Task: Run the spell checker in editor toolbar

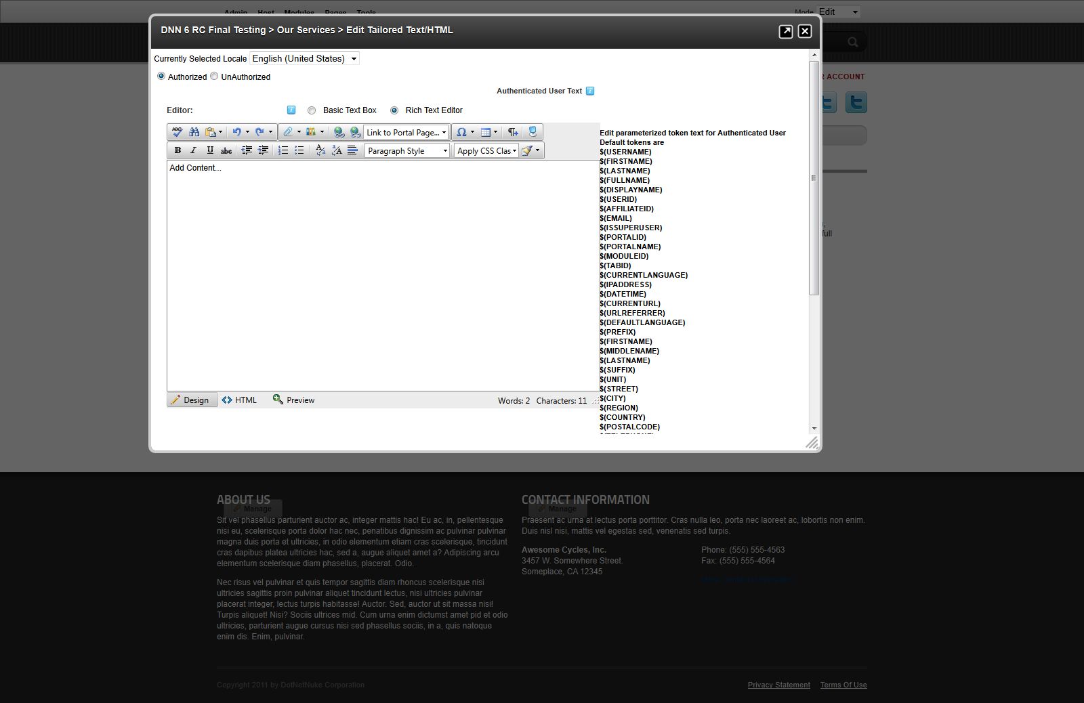Action: pos(177,132)
